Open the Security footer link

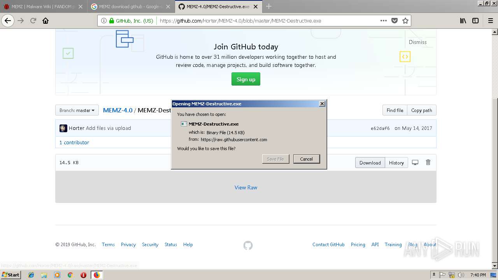click(150, 245)
